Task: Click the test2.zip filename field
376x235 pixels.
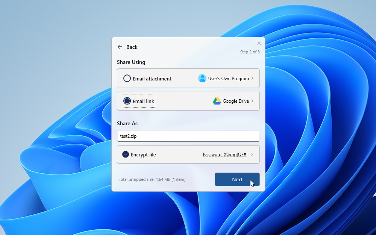Action: pos(188,136)
